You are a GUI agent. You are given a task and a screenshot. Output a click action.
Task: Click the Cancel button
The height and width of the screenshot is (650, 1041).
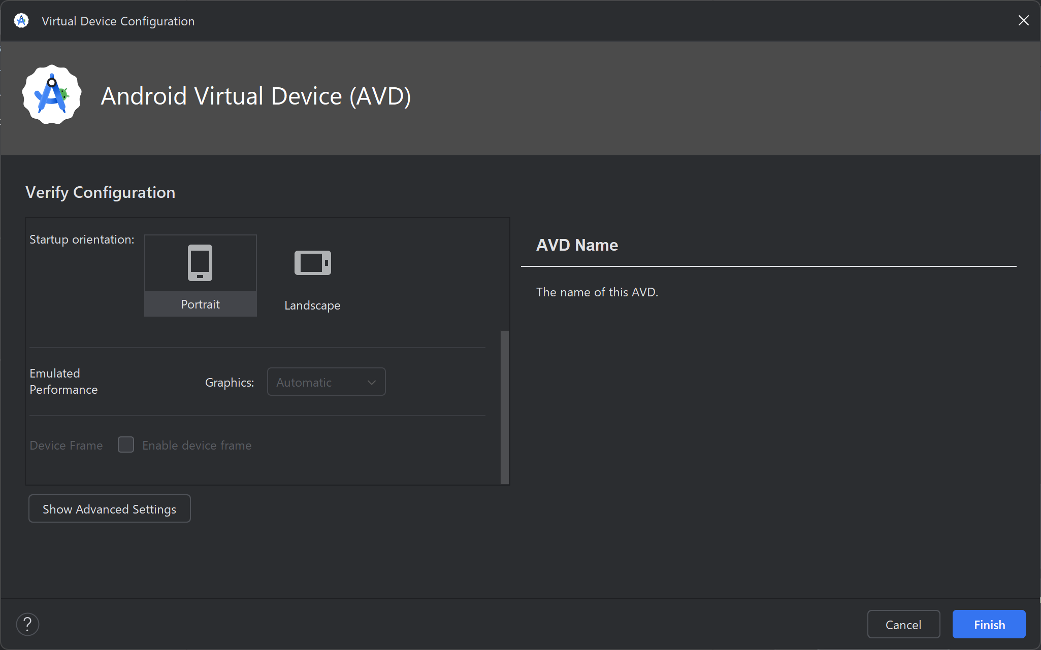pos(903,625)
